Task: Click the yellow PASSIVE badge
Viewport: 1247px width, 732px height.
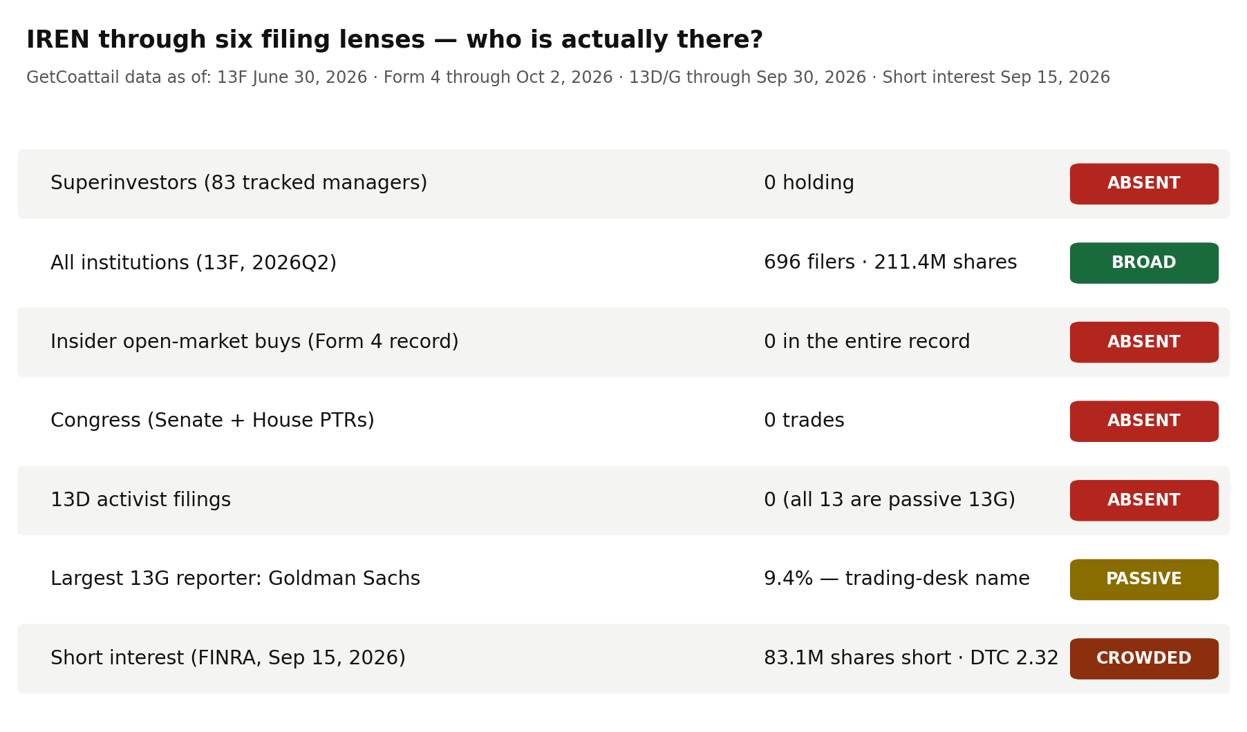Action: pyautogui.click(x=1144, y=579)
